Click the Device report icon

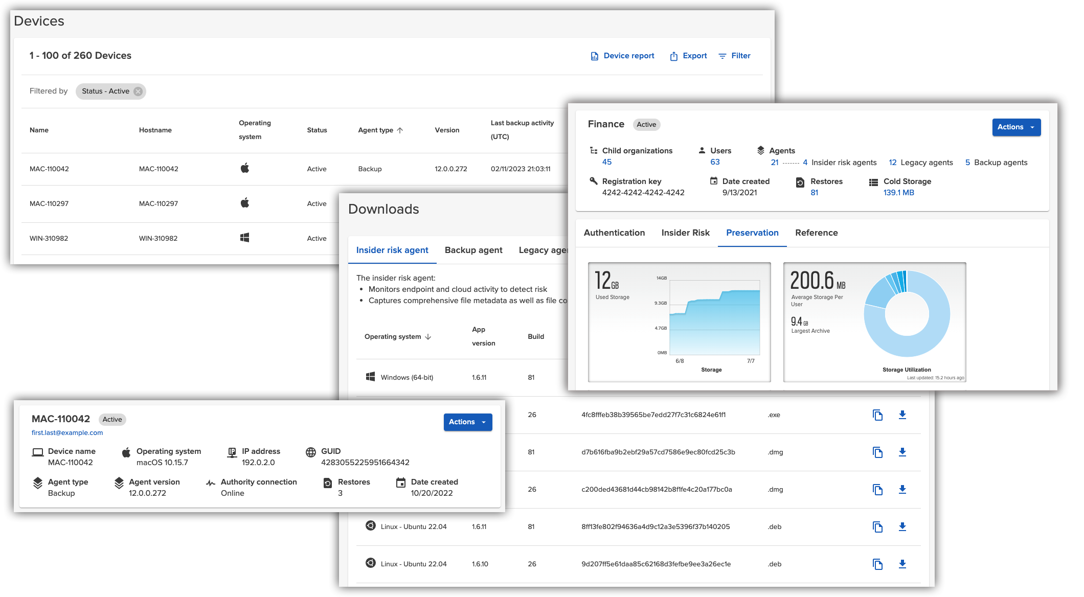tap(594, 56)
